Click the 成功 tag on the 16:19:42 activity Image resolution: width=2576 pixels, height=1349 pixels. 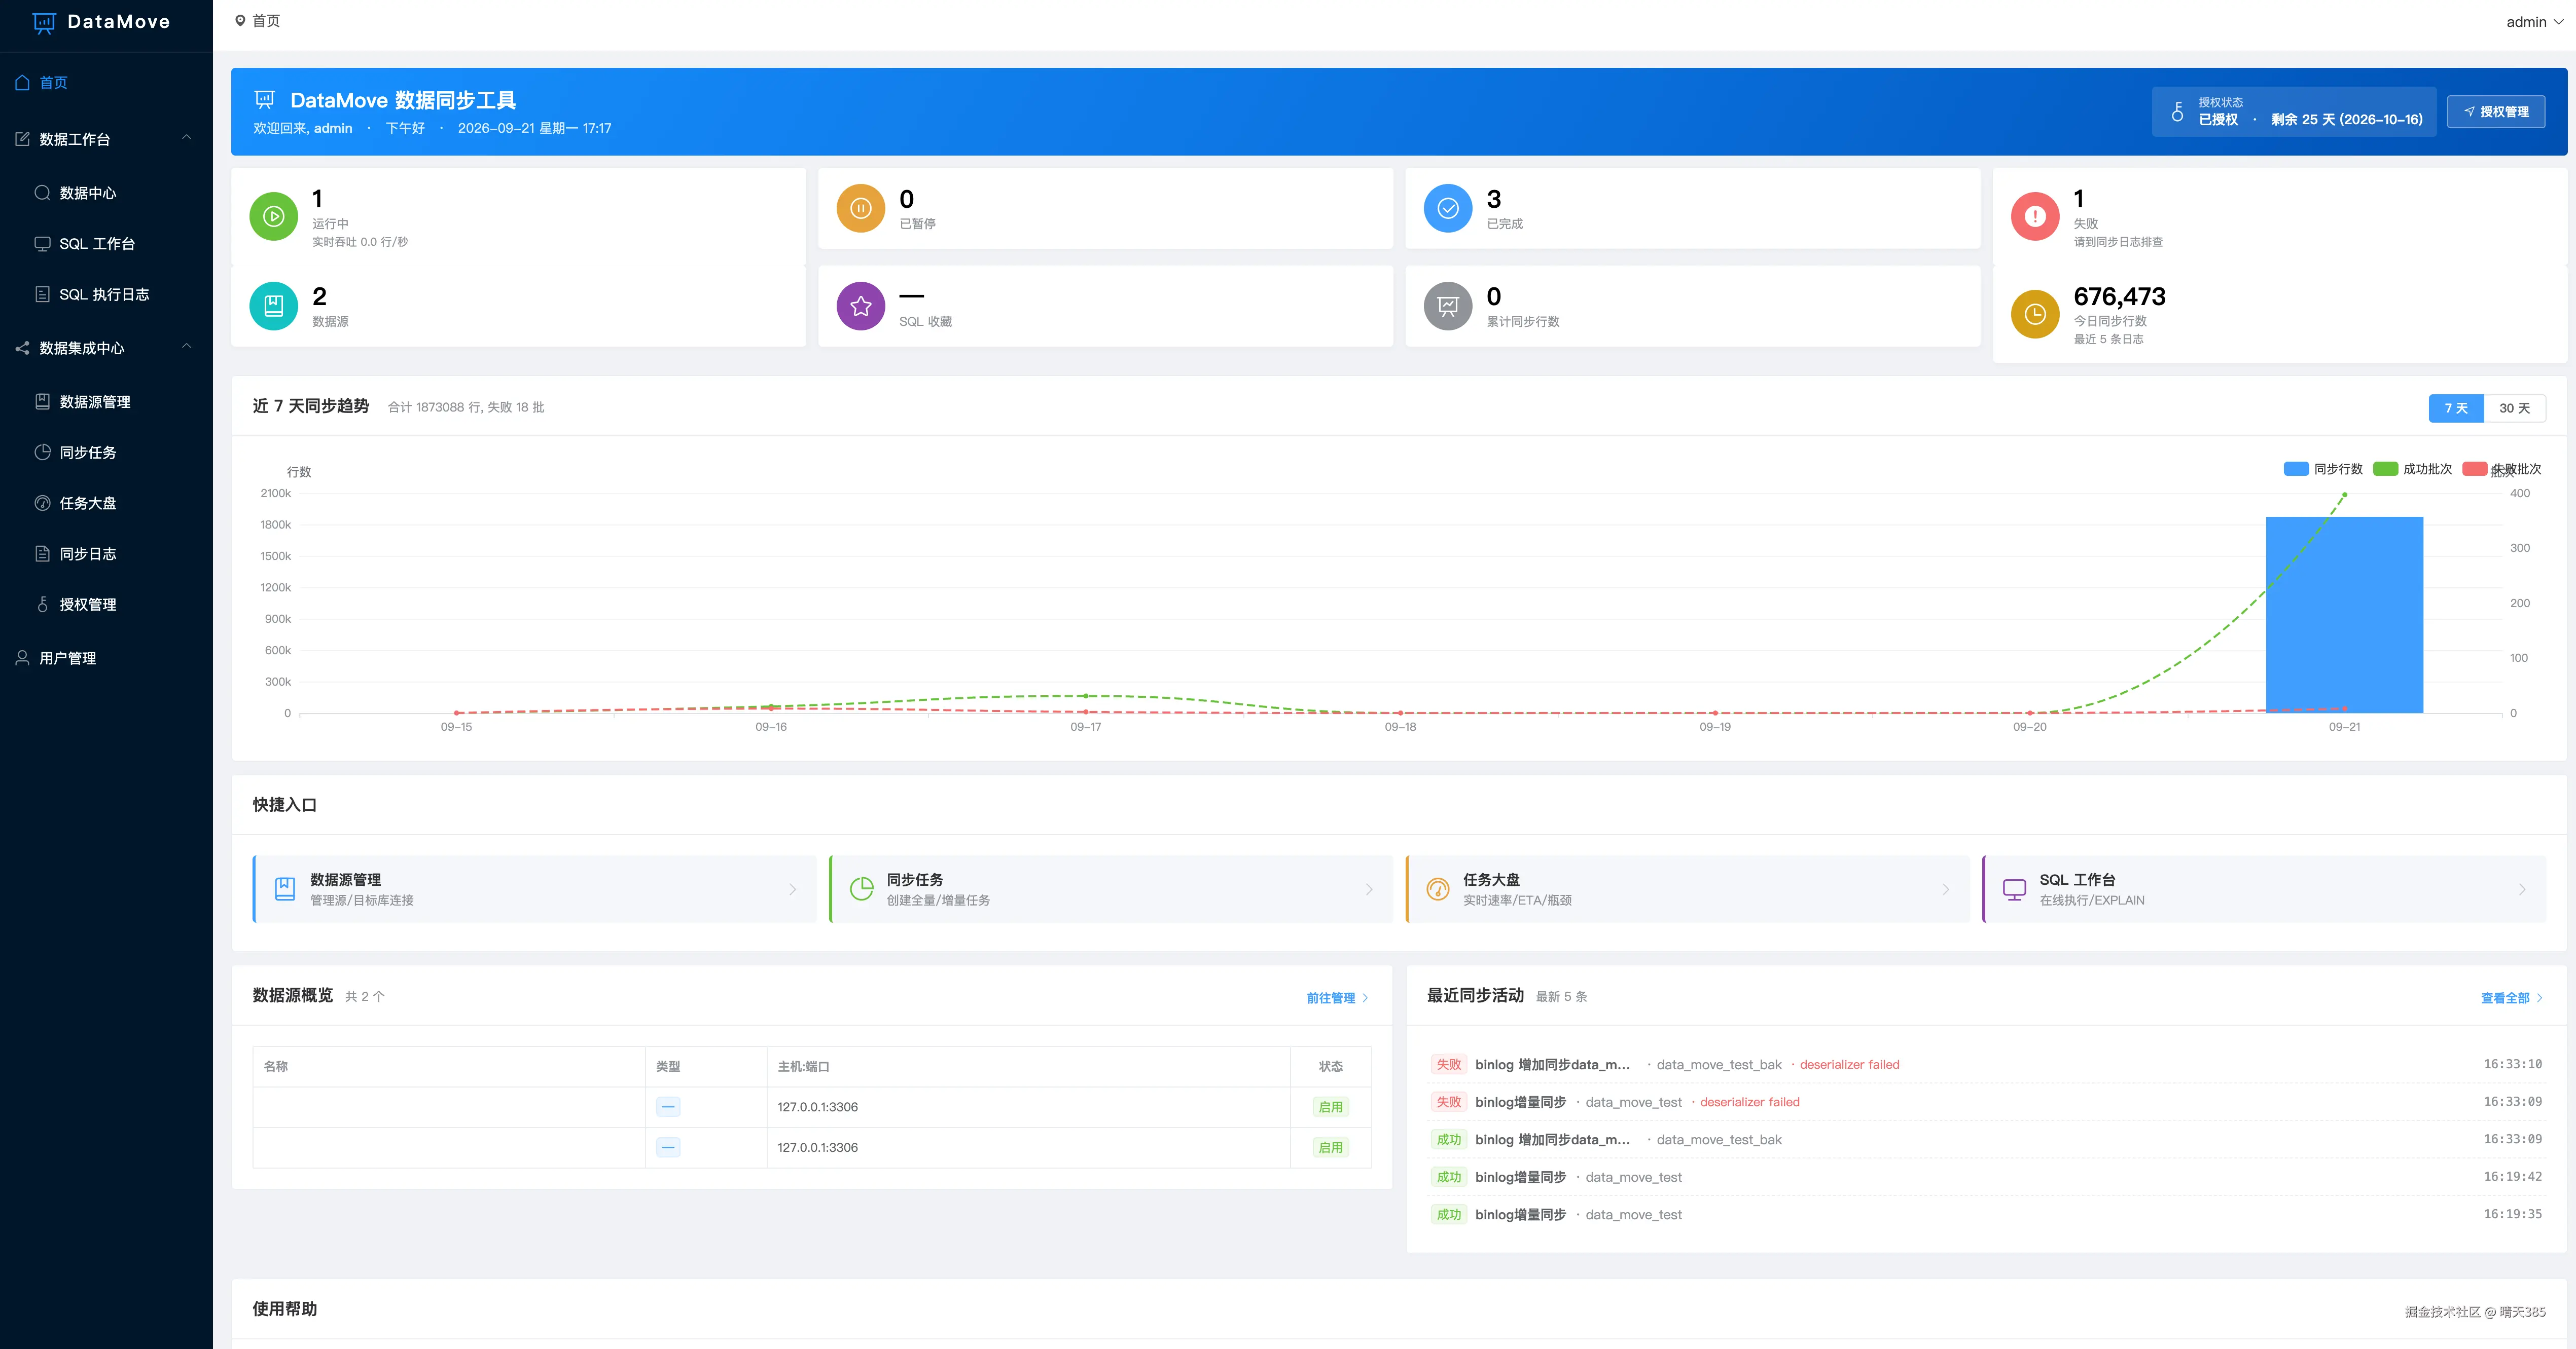tap(1448, 1177)
